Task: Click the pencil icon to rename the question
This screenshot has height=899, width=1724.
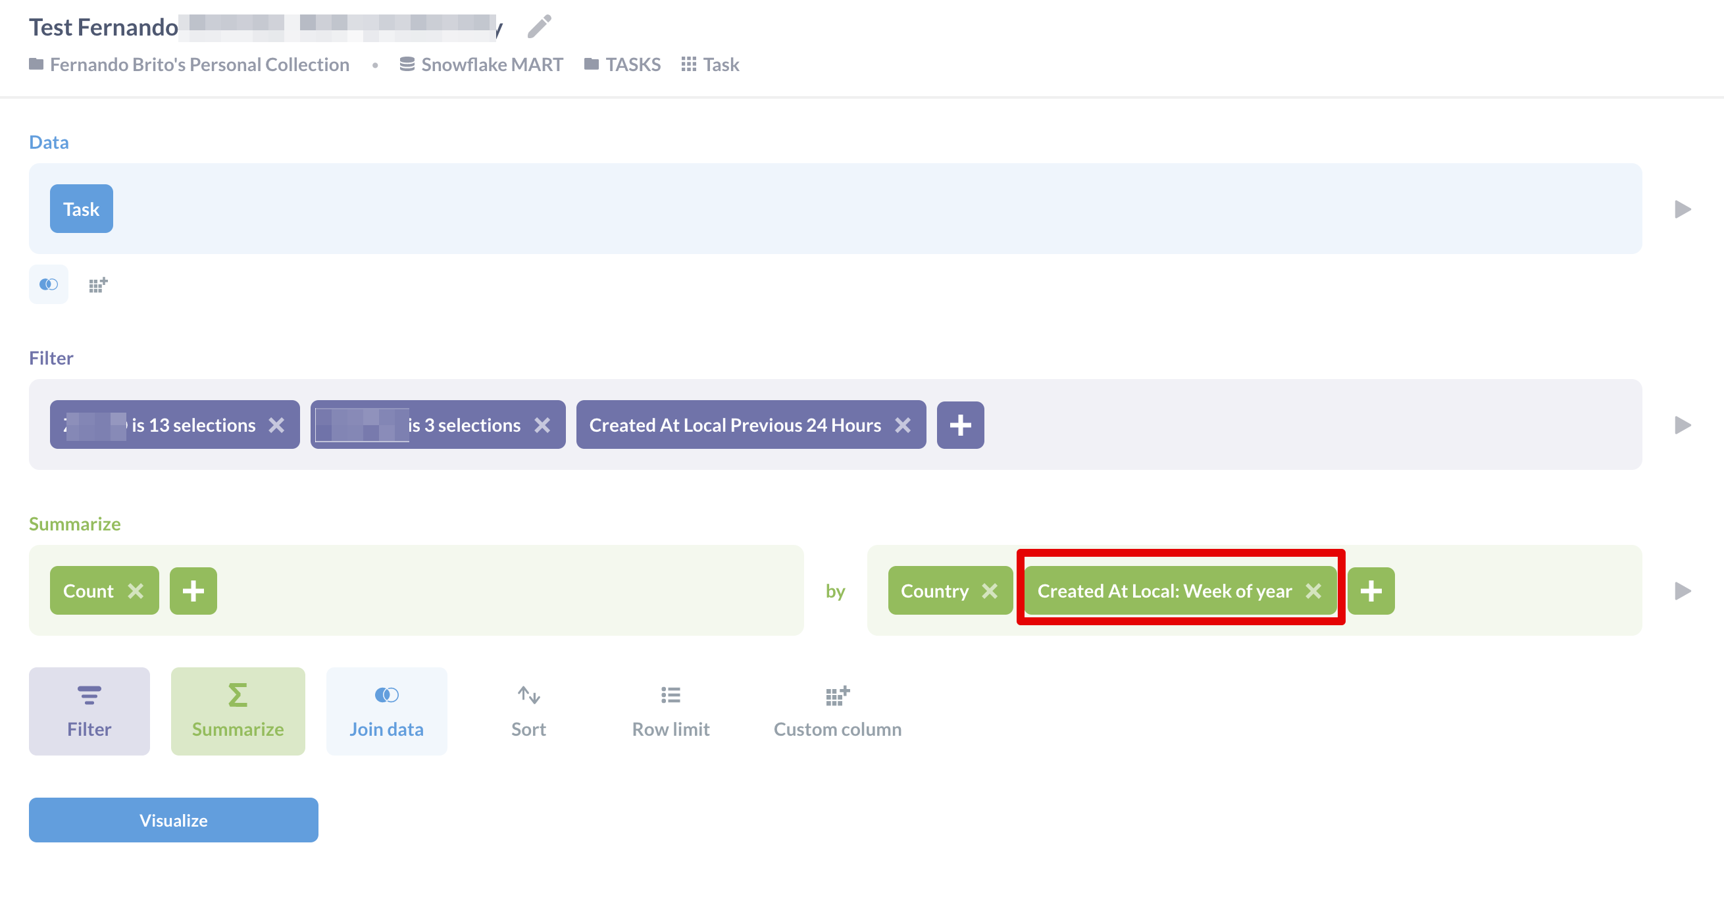Action: tap(540, 27)
